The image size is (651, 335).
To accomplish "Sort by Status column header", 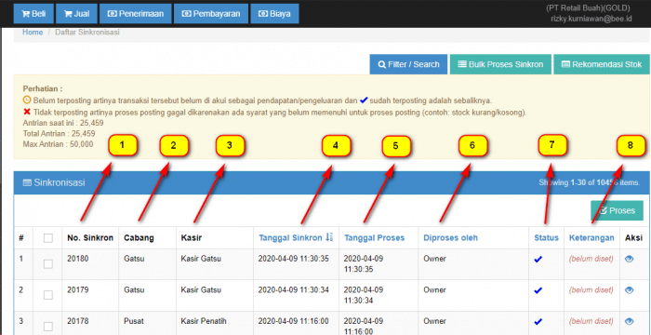I will (x=547, y=237).
